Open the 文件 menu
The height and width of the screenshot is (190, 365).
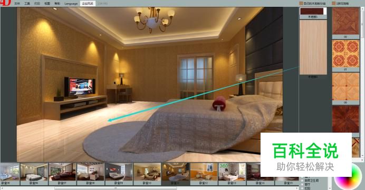(x=17, y=4)
